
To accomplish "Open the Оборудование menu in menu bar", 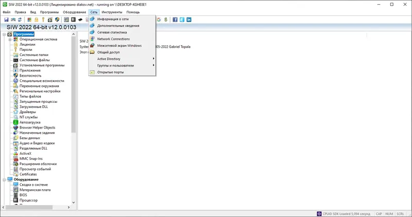I will (74, 12).
